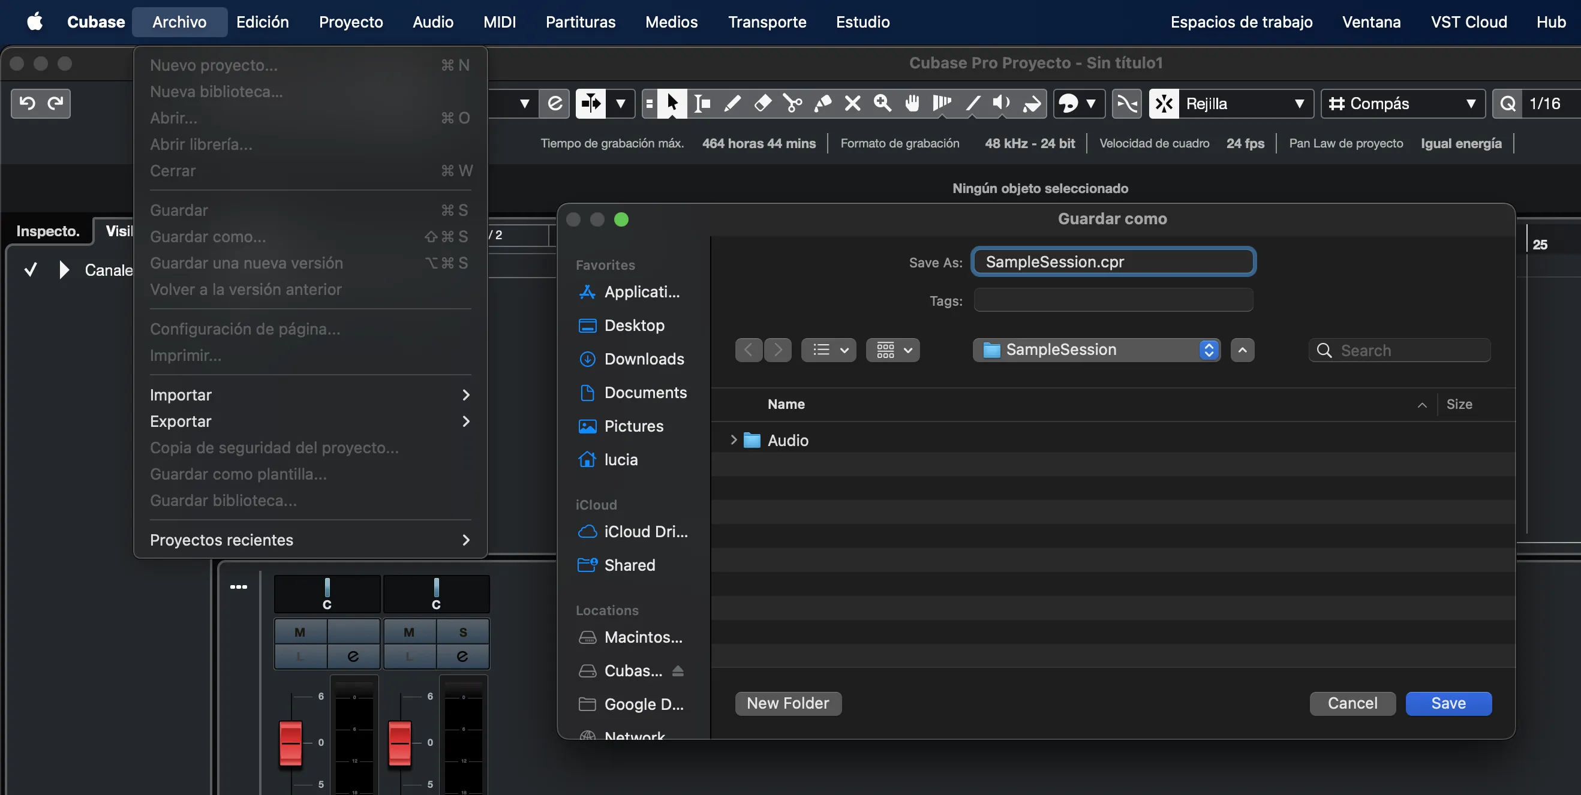Select the Glue tool
Screen dimensions: 1581x795
(x=822, y=103)
